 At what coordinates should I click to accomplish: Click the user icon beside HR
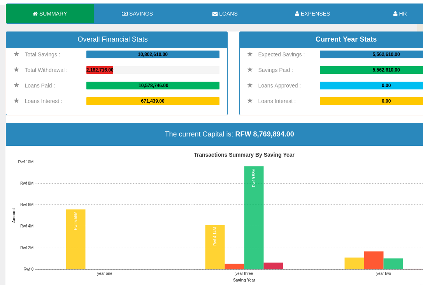tap(395, 14)
